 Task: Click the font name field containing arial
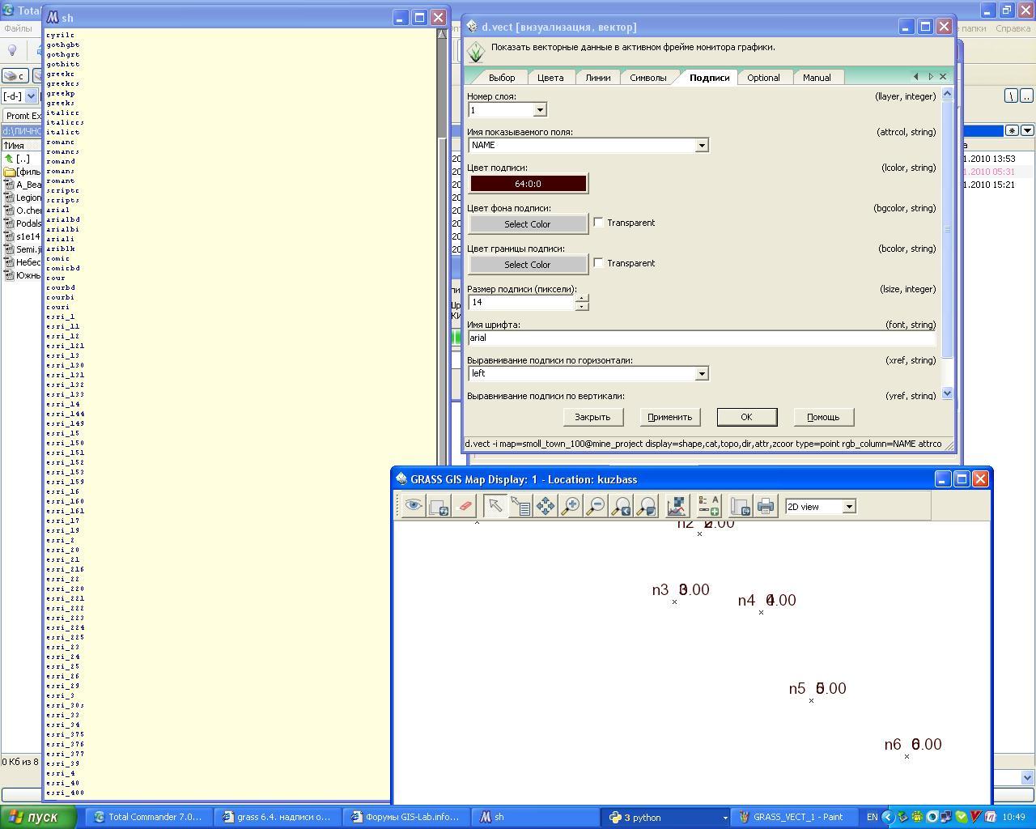pyautogui.click(x=702, y=338)
